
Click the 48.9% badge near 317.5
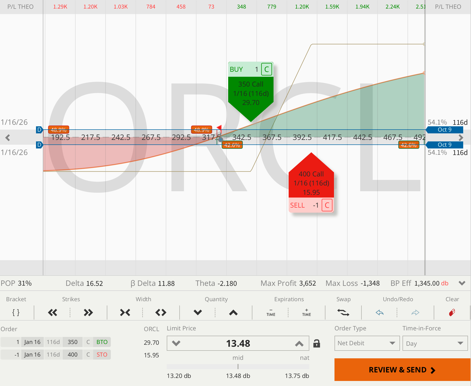click(201, 130)
